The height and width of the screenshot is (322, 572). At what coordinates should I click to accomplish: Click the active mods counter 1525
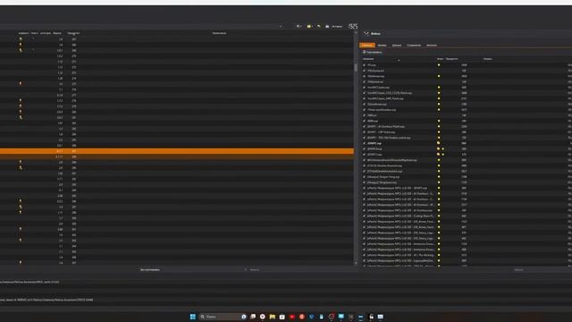[353, 26]
